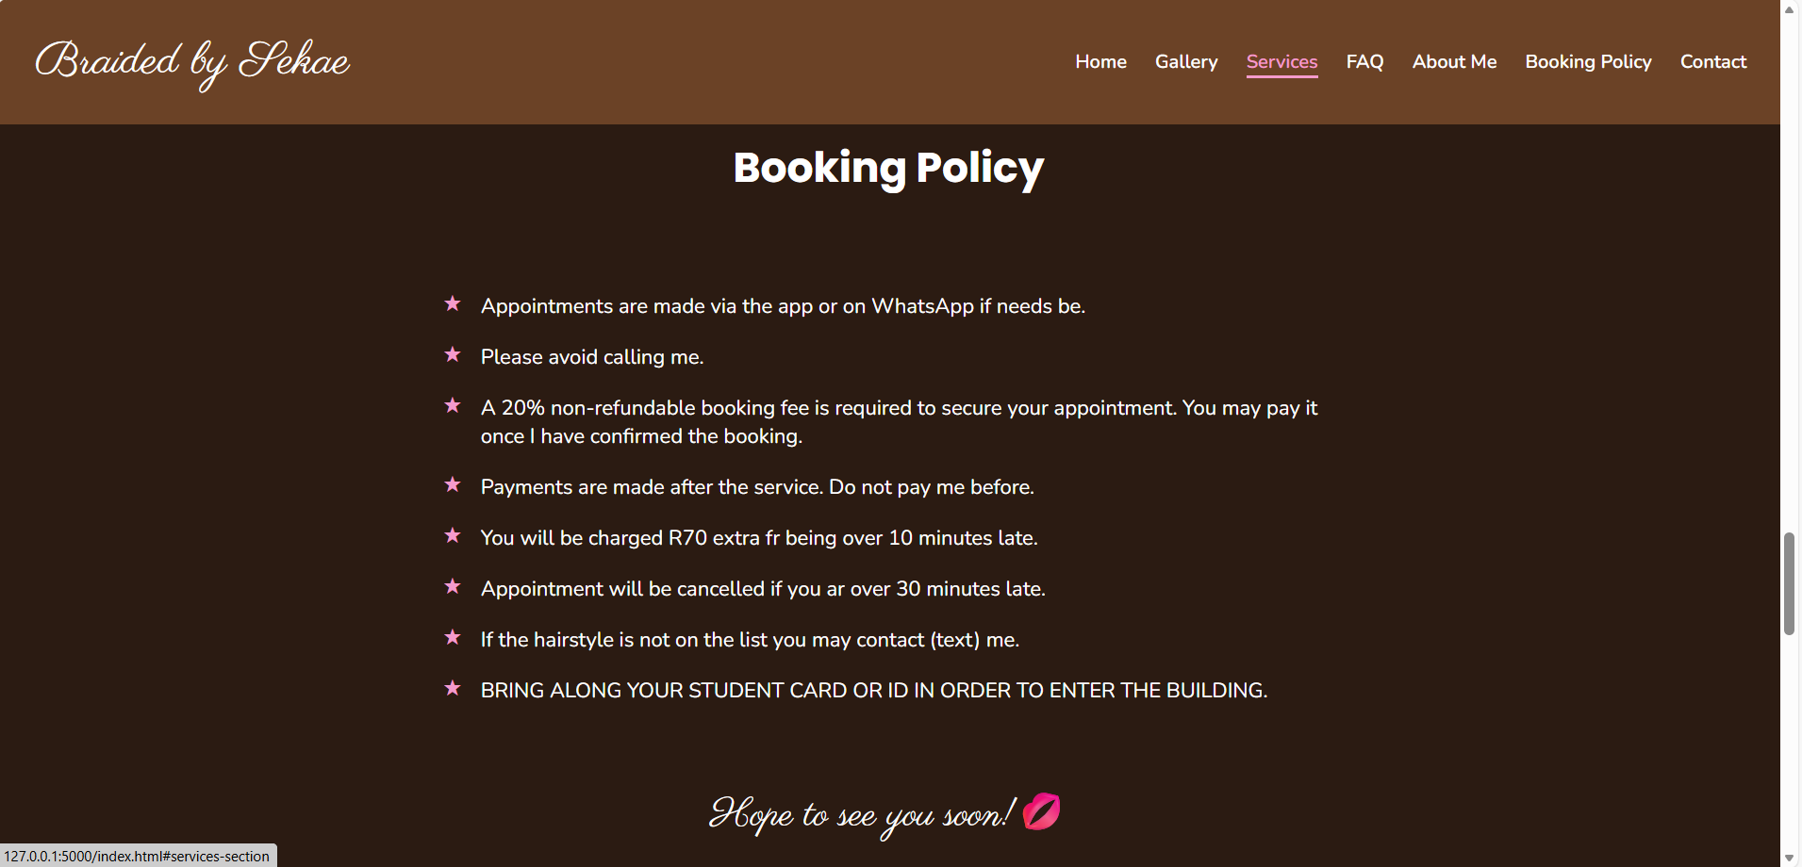Click the star beside the R70 late charge
Viewport: 1802px width, 867px height.
[453, 535]
